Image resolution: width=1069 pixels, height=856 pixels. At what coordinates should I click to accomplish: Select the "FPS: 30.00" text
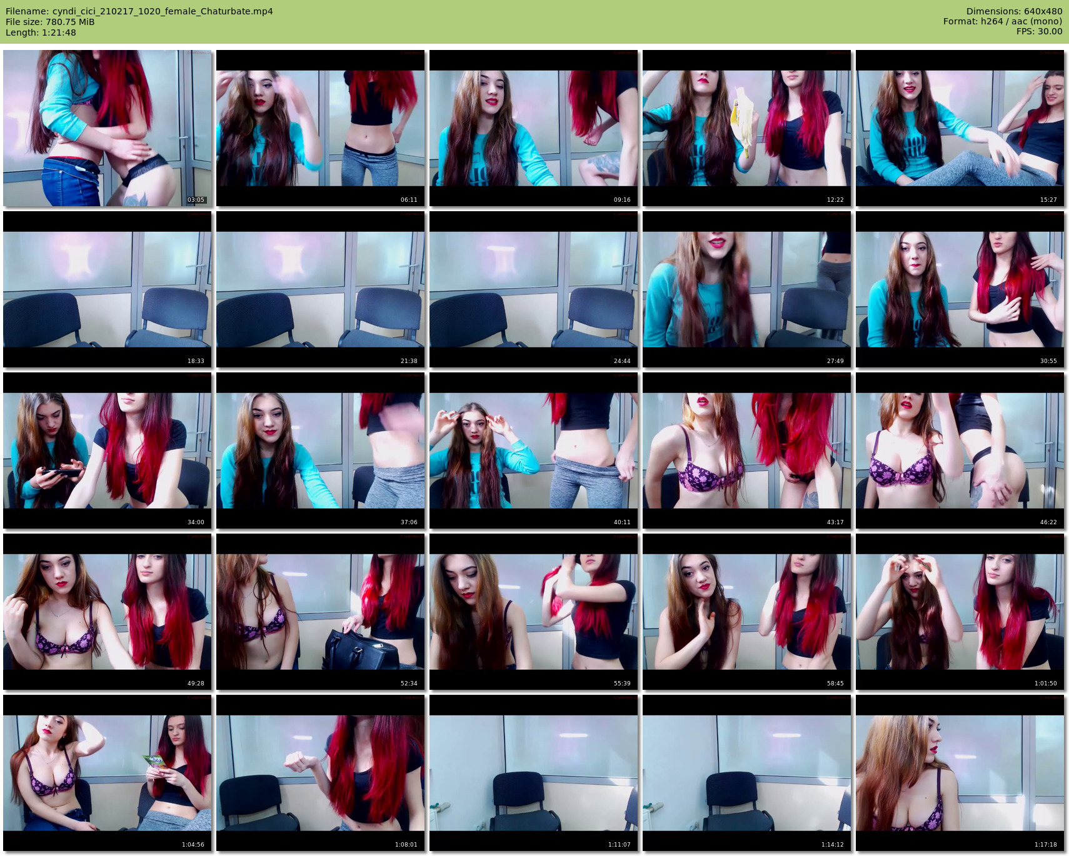(x=1039, y=31)
